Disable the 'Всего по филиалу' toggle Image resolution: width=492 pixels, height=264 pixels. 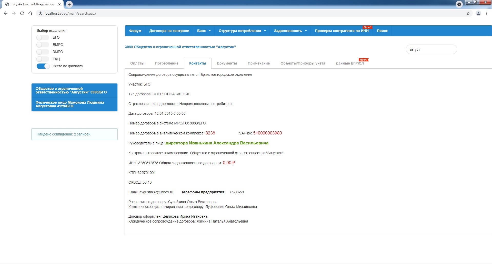[43, 66]
